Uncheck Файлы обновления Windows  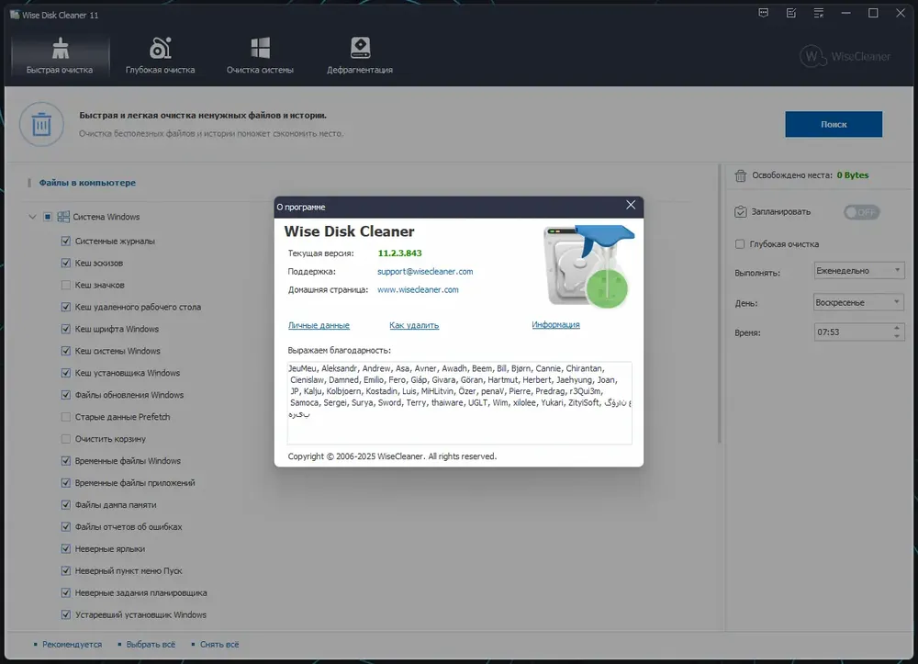65,395
